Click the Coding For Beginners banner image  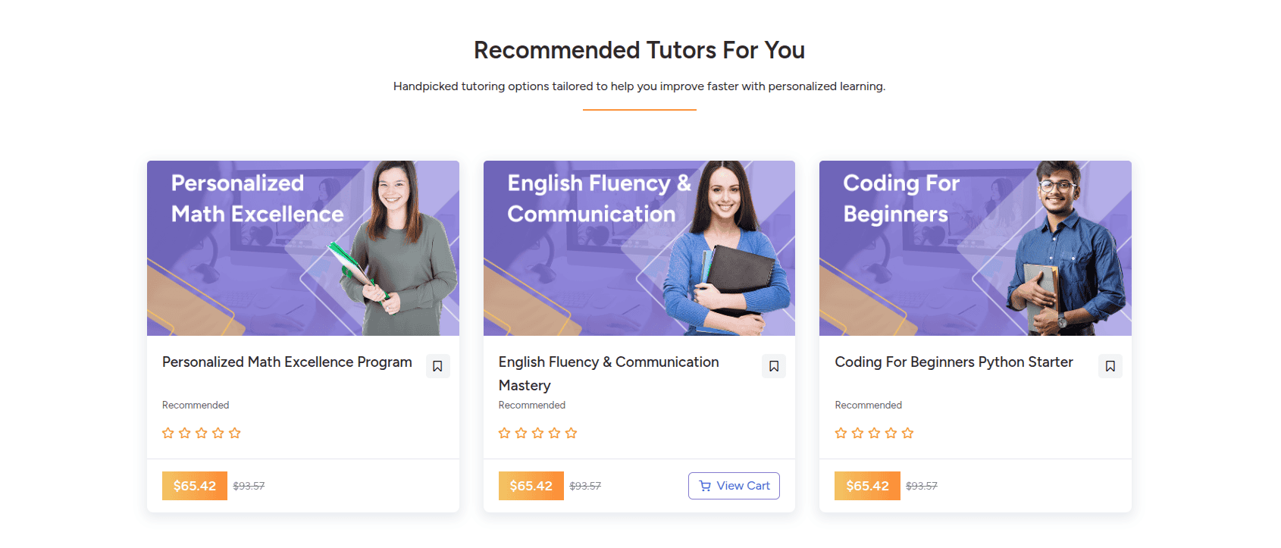pos(975,248)
